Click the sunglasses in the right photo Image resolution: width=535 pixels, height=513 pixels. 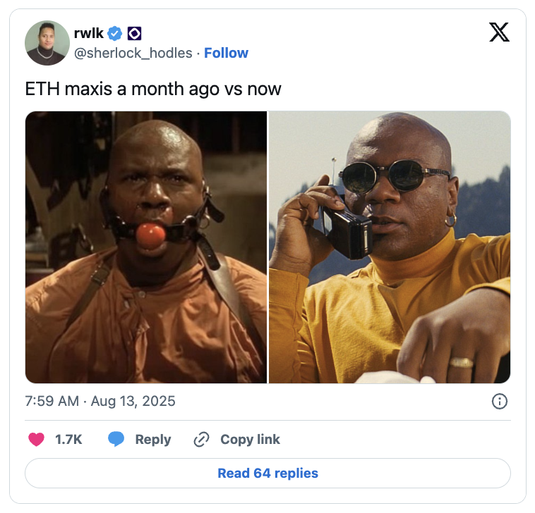394,176
